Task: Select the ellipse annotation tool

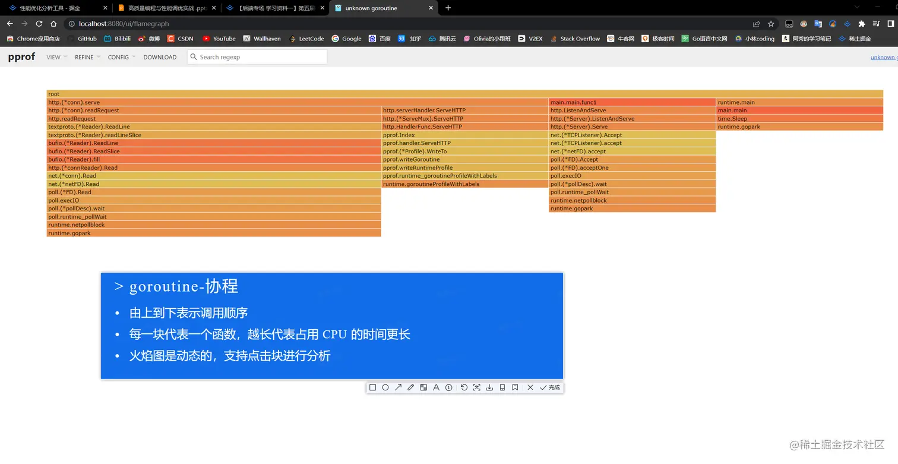Action: pyautogui.click(x=385, y=387)
